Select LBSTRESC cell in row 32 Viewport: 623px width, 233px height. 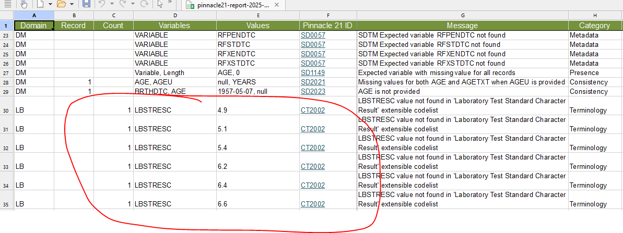click(x=174, y=144)
